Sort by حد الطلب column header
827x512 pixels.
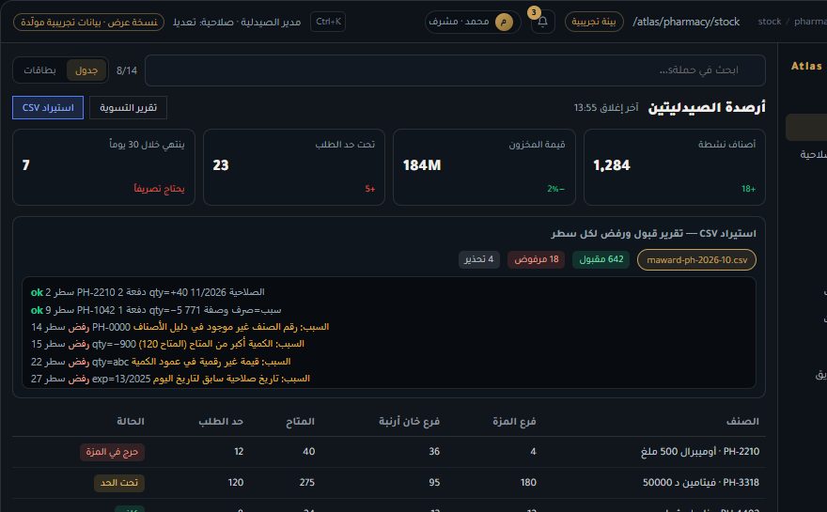click(221, 421)
